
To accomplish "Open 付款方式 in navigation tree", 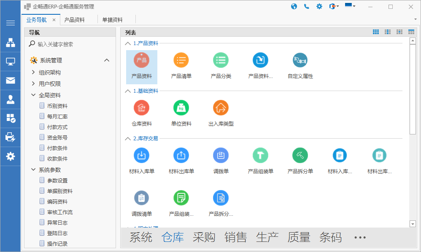I will (x=57, y=127).
